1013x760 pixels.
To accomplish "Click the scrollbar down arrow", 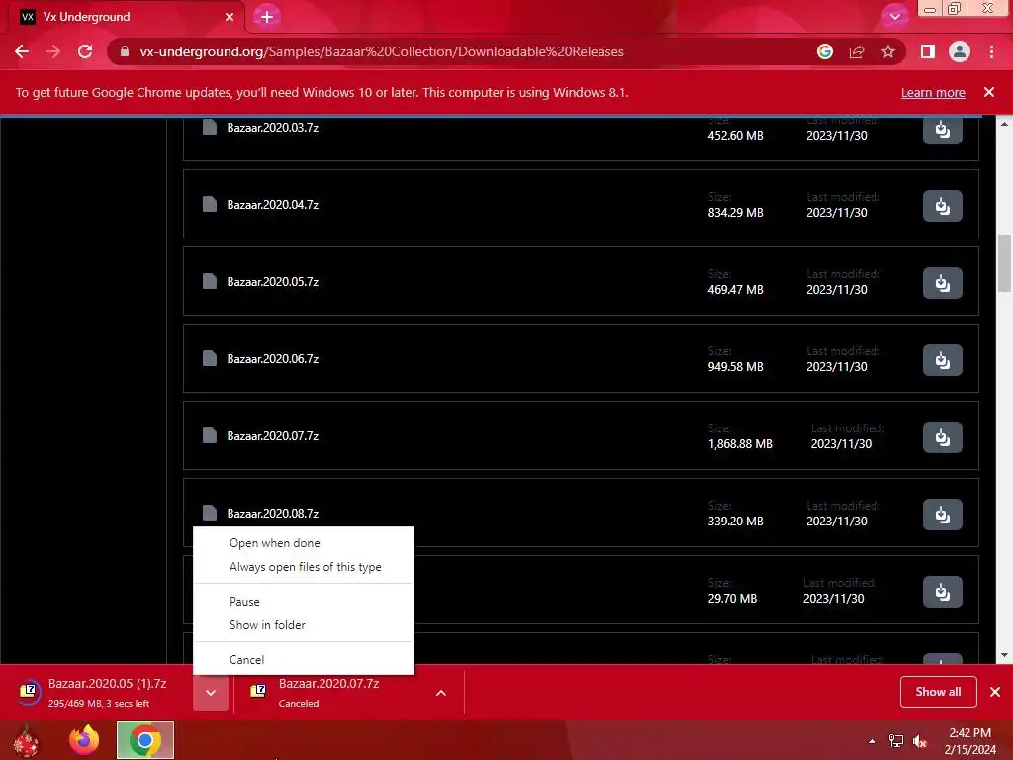I will coord(1004,655).
